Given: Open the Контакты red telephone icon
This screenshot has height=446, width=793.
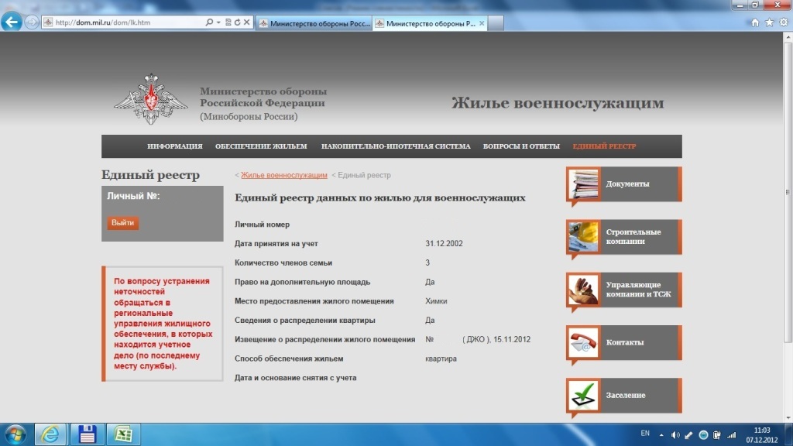Looking at the screenshot, I should 582,342.
